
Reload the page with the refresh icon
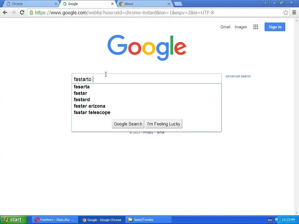click(22, 13)
